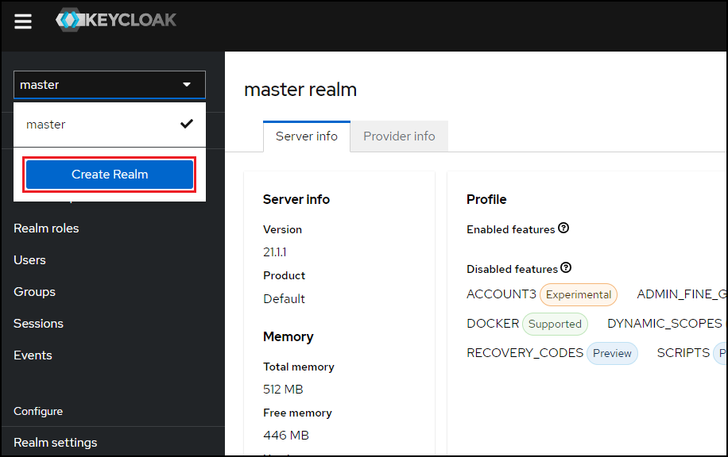Viewport: 728px width, 457px height.
Task: Switch to the Provider info tab
Action: click(x=399, y=136)
